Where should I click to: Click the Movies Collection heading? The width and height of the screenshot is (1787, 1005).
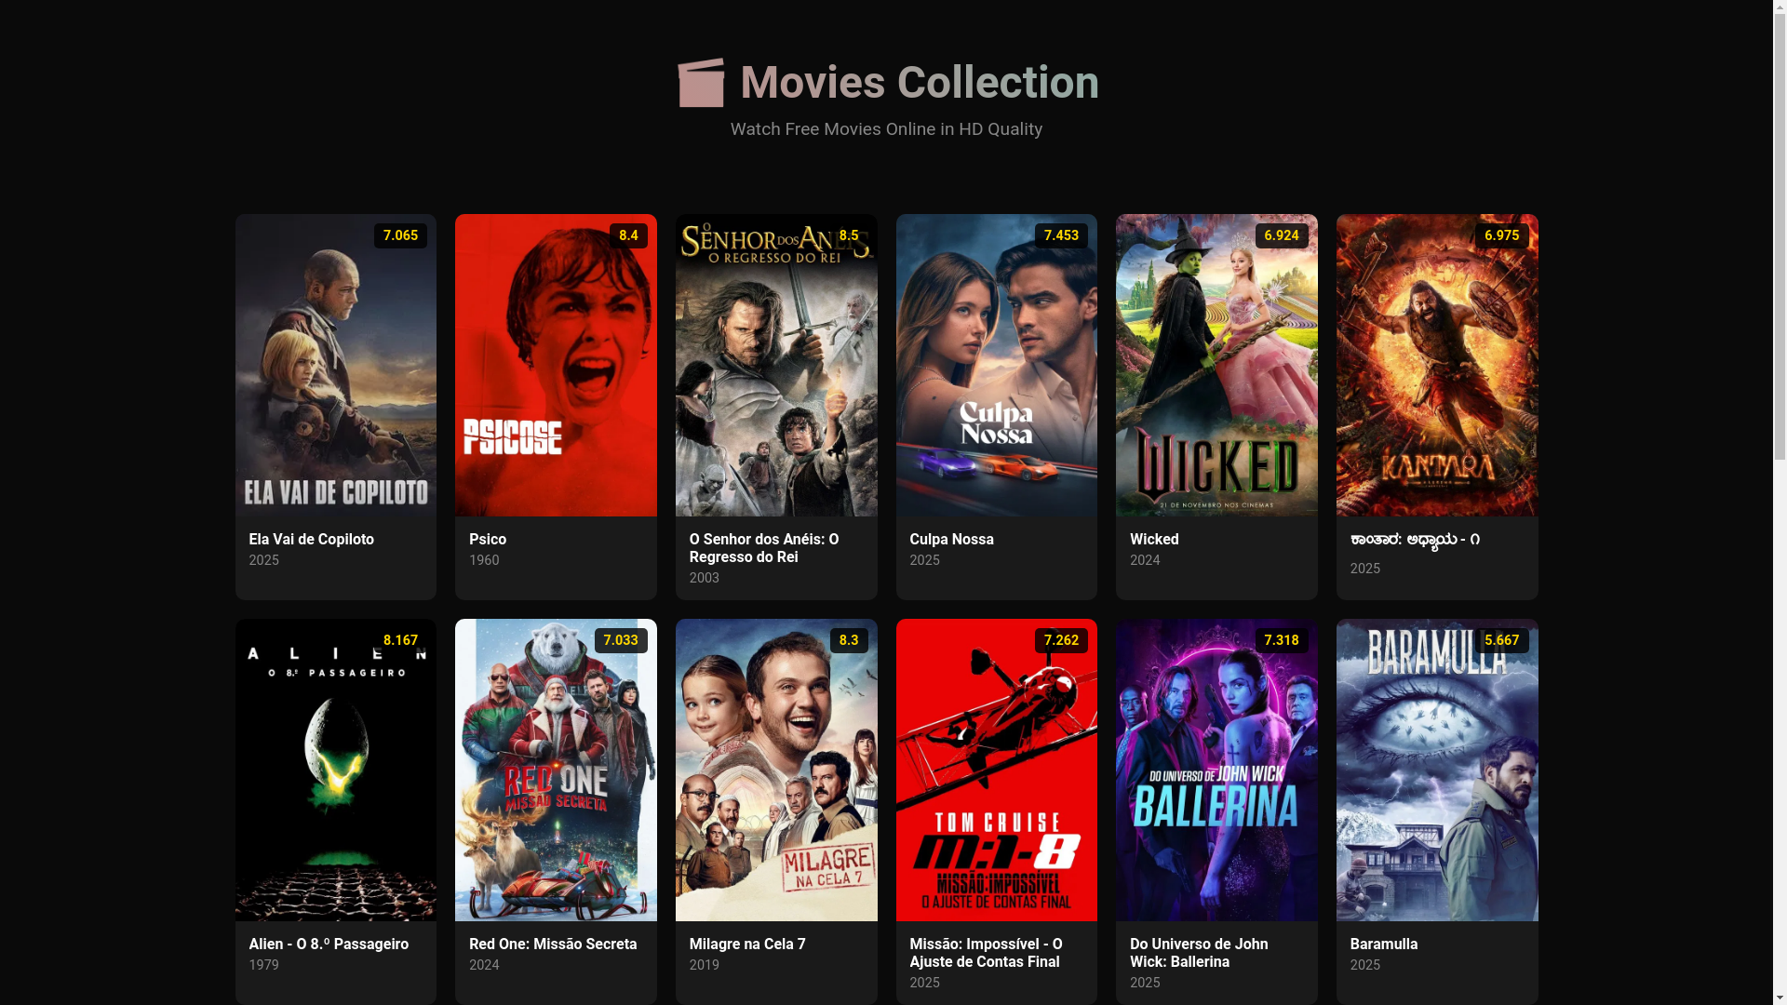coord(919,83)
